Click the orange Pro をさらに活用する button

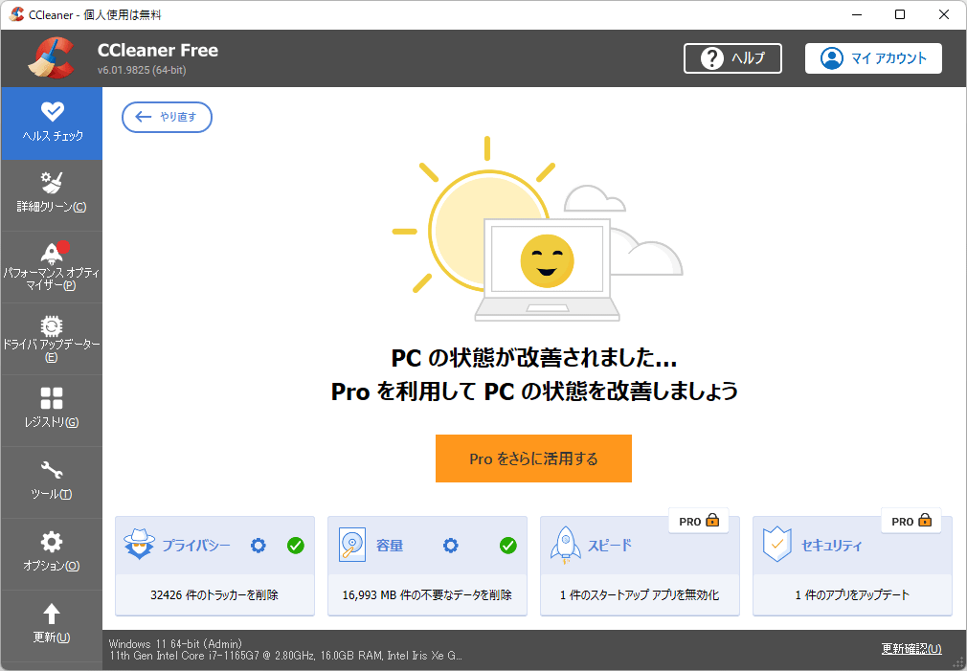533,459
